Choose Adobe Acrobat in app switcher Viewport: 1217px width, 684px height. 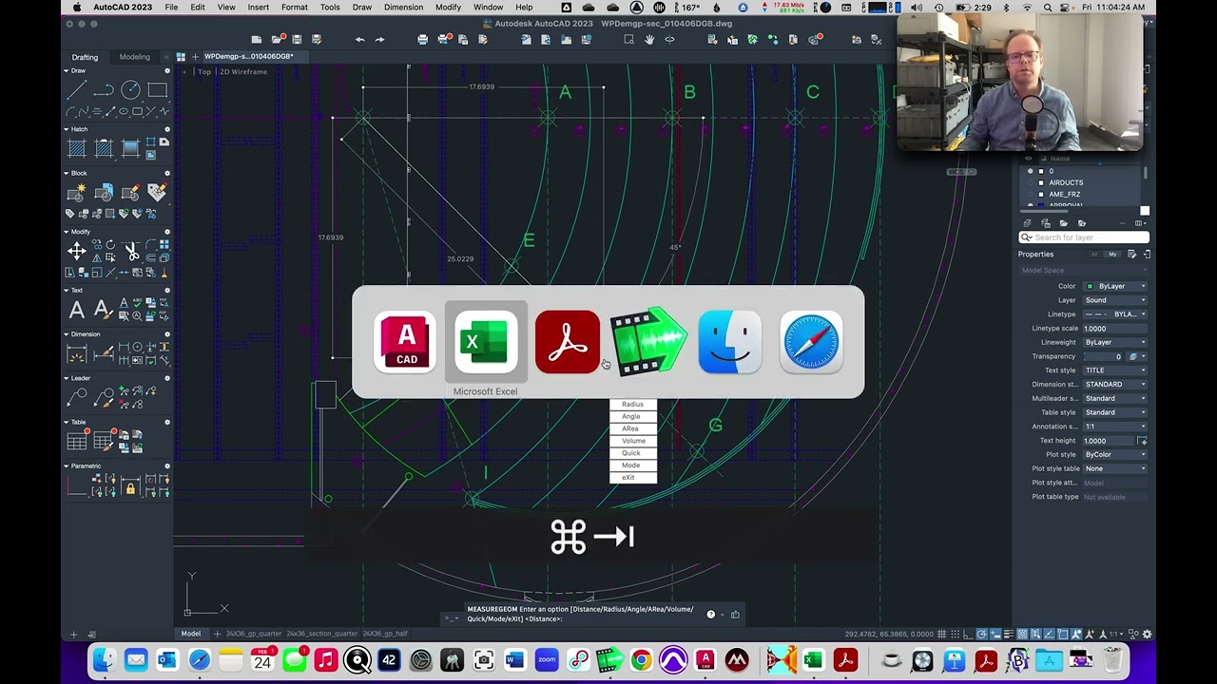(x=568, y=342)
